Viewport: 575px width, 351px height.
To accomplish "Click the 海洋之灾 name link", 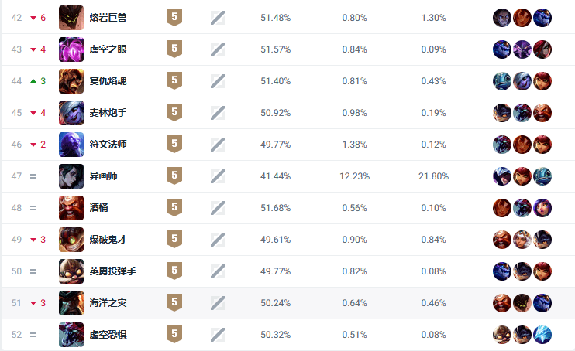I will point(108,303).
